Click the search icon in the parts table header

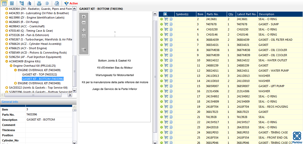click(165, 14)
